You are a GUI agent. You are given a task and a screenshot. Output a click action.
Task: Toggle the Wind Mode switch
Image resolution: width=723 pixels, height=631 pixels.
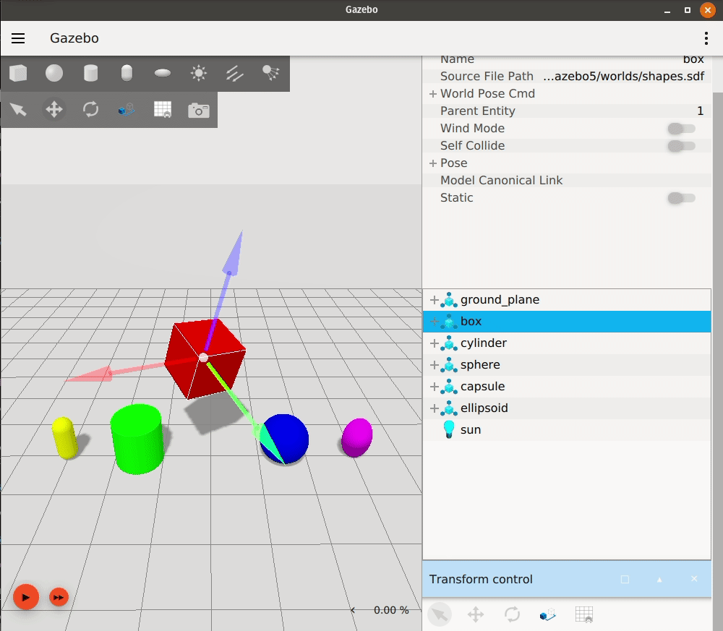pyautogui.click(x=681, y=129)
